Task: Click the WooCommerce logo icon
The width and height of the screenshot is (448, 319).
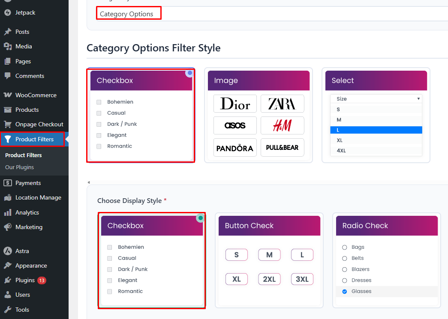Action: [x=8, y=95]
